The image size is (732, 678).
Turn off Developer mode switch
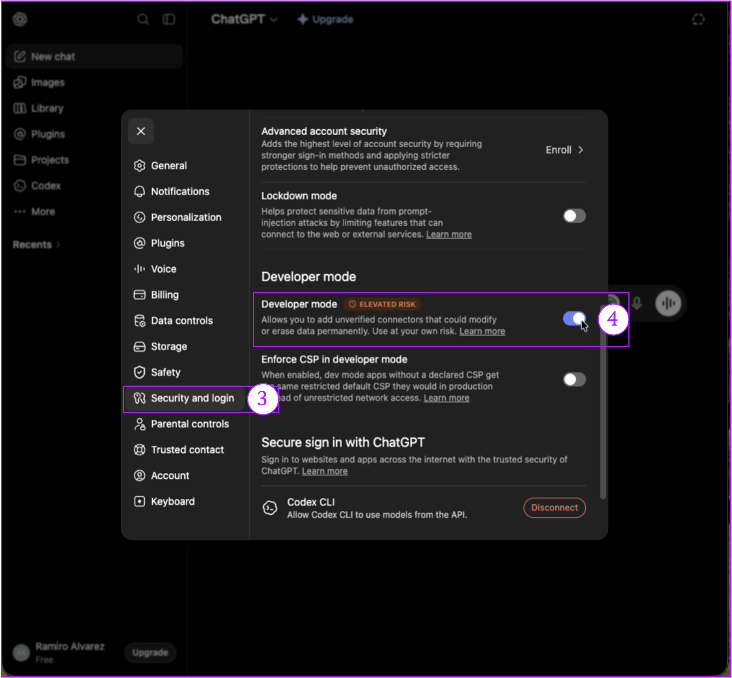(x=574, y=318)
